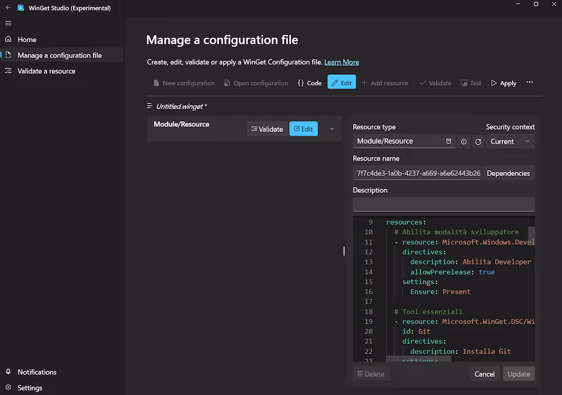The image size is (562, 395).
Task: Click "allowPrerelease: true" in the code
Action: point(452,272)
